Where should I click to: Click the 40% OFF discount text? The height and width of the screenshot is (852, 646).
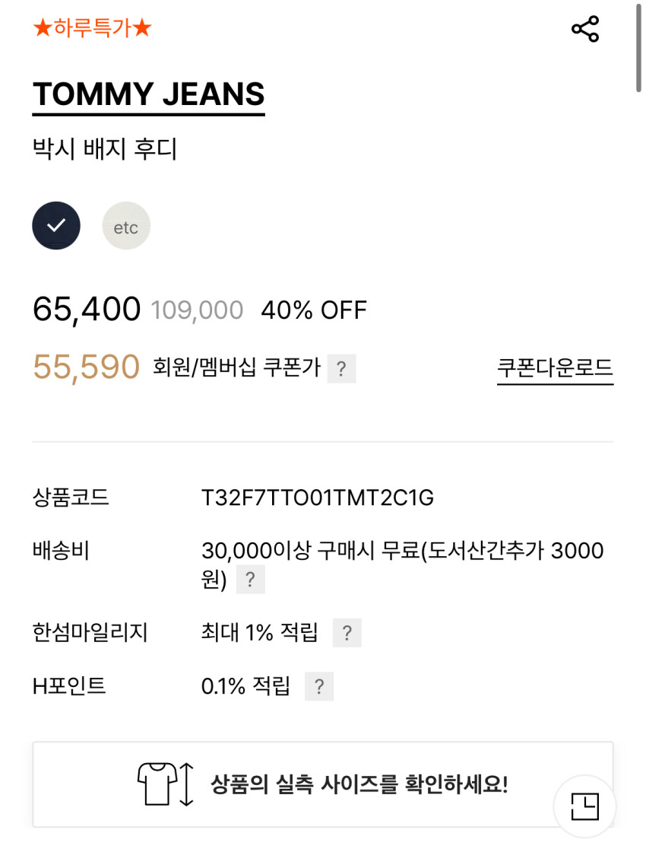click(314, 310)
